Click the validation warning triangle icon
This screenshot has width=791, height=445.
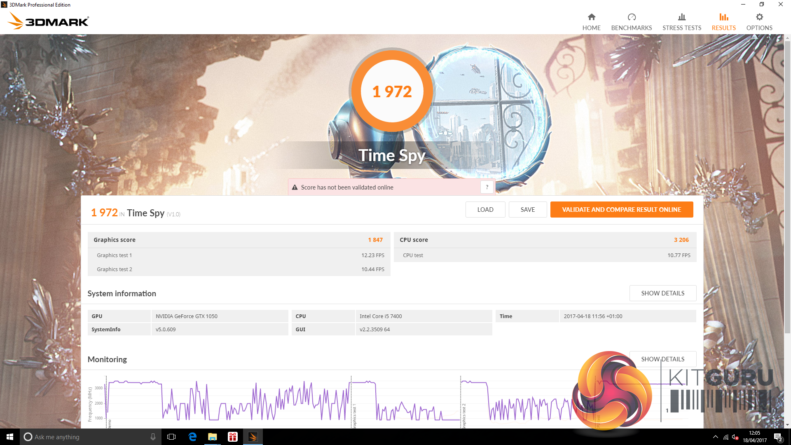click(x=295, y=187)
